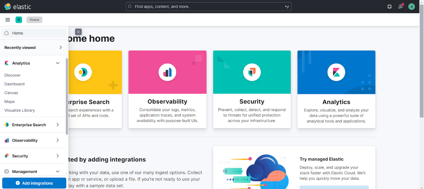The height and width of the screenshot is (189, 424).
Task: Click the Management gear icon in sidebar
Action: pos(7,171)
